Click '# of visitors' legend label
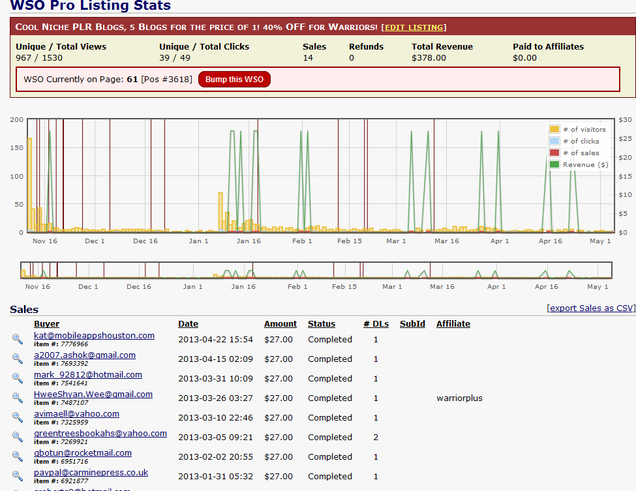This screenshot has height=491, width=636. 584,129
